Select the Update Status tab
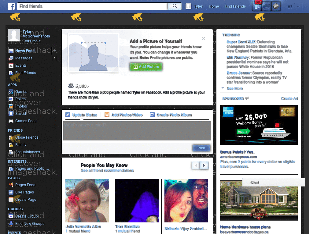Viewport: 313px width, 234px height. (81, 115)
